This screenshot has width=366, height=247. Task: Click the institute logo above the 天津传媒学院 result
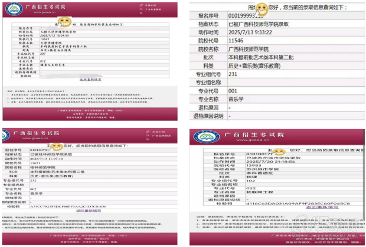pos(11,10)
